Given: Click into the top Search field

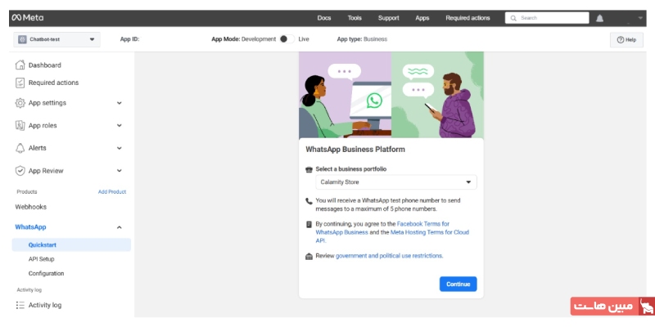Looking at the screenshot, I should 552,17.
